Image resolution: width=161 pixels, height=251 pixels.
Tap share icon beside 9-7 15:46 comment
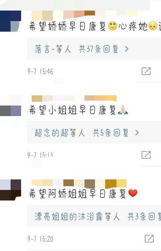(x=146, y=71)
